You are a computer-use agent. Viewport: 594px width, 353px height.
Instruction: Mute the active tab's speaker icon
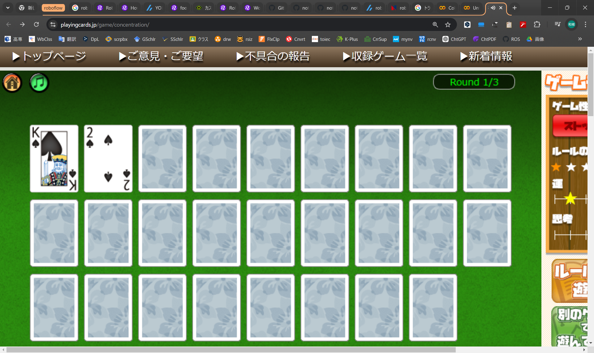click(493, 8)
